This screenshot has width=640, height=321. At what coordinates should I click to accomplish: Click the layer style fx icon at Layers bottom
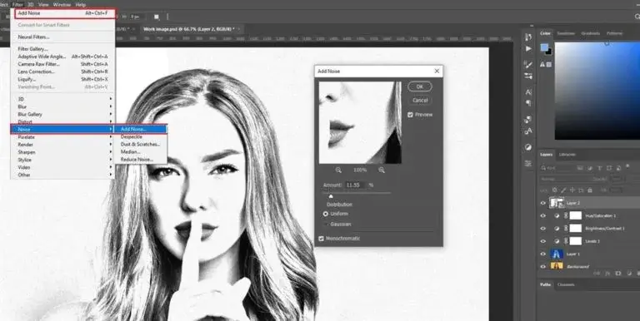[x=607, y=274]
